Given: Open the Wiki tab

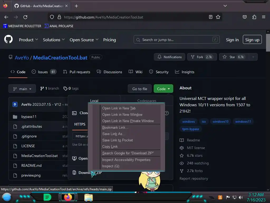Looking at the screenshot, I should (x=136, y=72).
